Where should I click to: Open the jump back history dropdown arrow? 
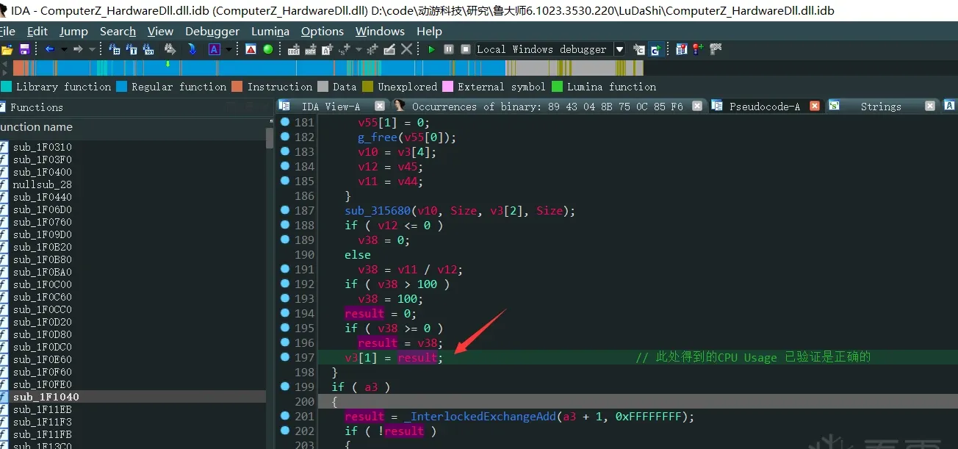coord(64,49)
